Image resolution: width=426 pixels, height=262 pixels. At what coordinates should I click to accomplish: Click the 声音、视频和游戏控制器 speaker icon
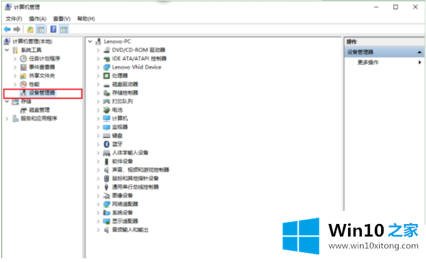[x=107, y=170]
